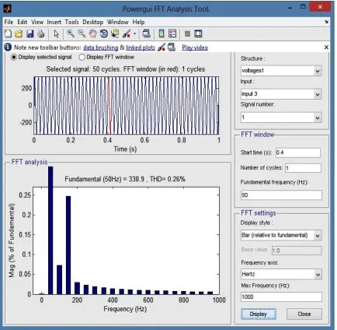The height and width of the screenshot is (330, 337).
Task: Enable the Data Cursor tool
Action: tap(115, 33)
